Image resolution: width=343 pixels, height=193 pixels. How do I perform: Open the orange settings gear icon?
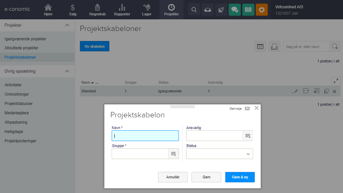pos(261,10)
